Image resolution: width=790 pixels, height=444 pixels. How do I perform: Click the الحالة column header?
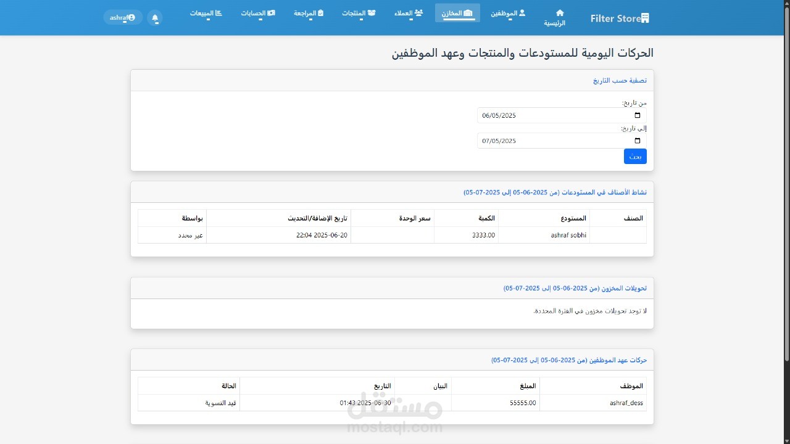coord(189,386)
